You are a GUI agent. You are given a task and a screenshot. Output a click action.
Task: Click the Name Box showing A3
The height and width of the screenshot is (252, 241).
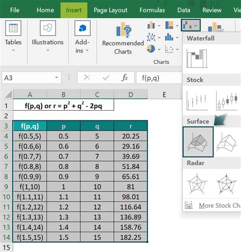32,78
